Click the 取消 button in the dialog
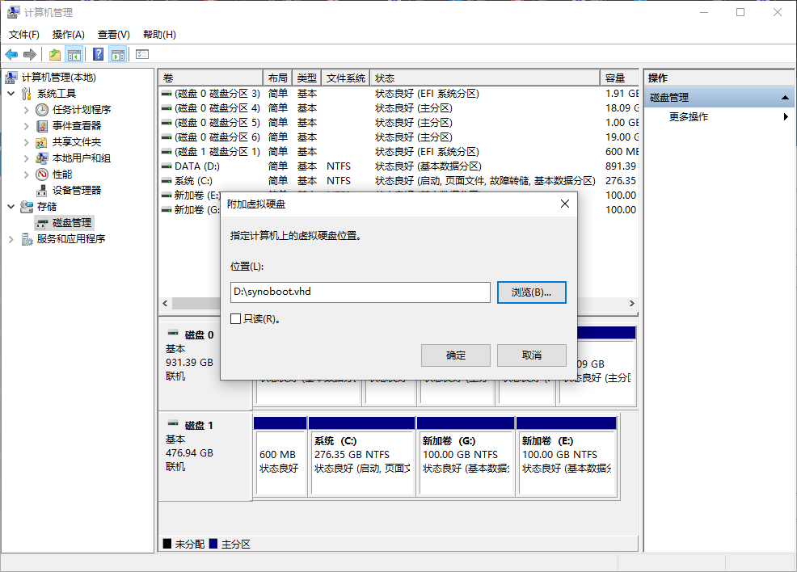This screenshot has height=572, width=797. point(531,355)
